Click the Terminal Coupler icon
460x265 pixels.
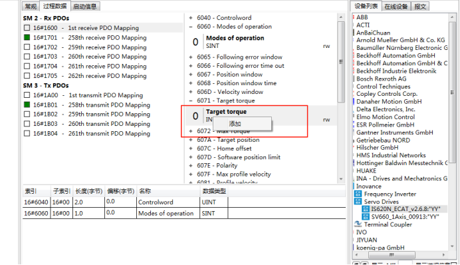(x=358, y=224)
